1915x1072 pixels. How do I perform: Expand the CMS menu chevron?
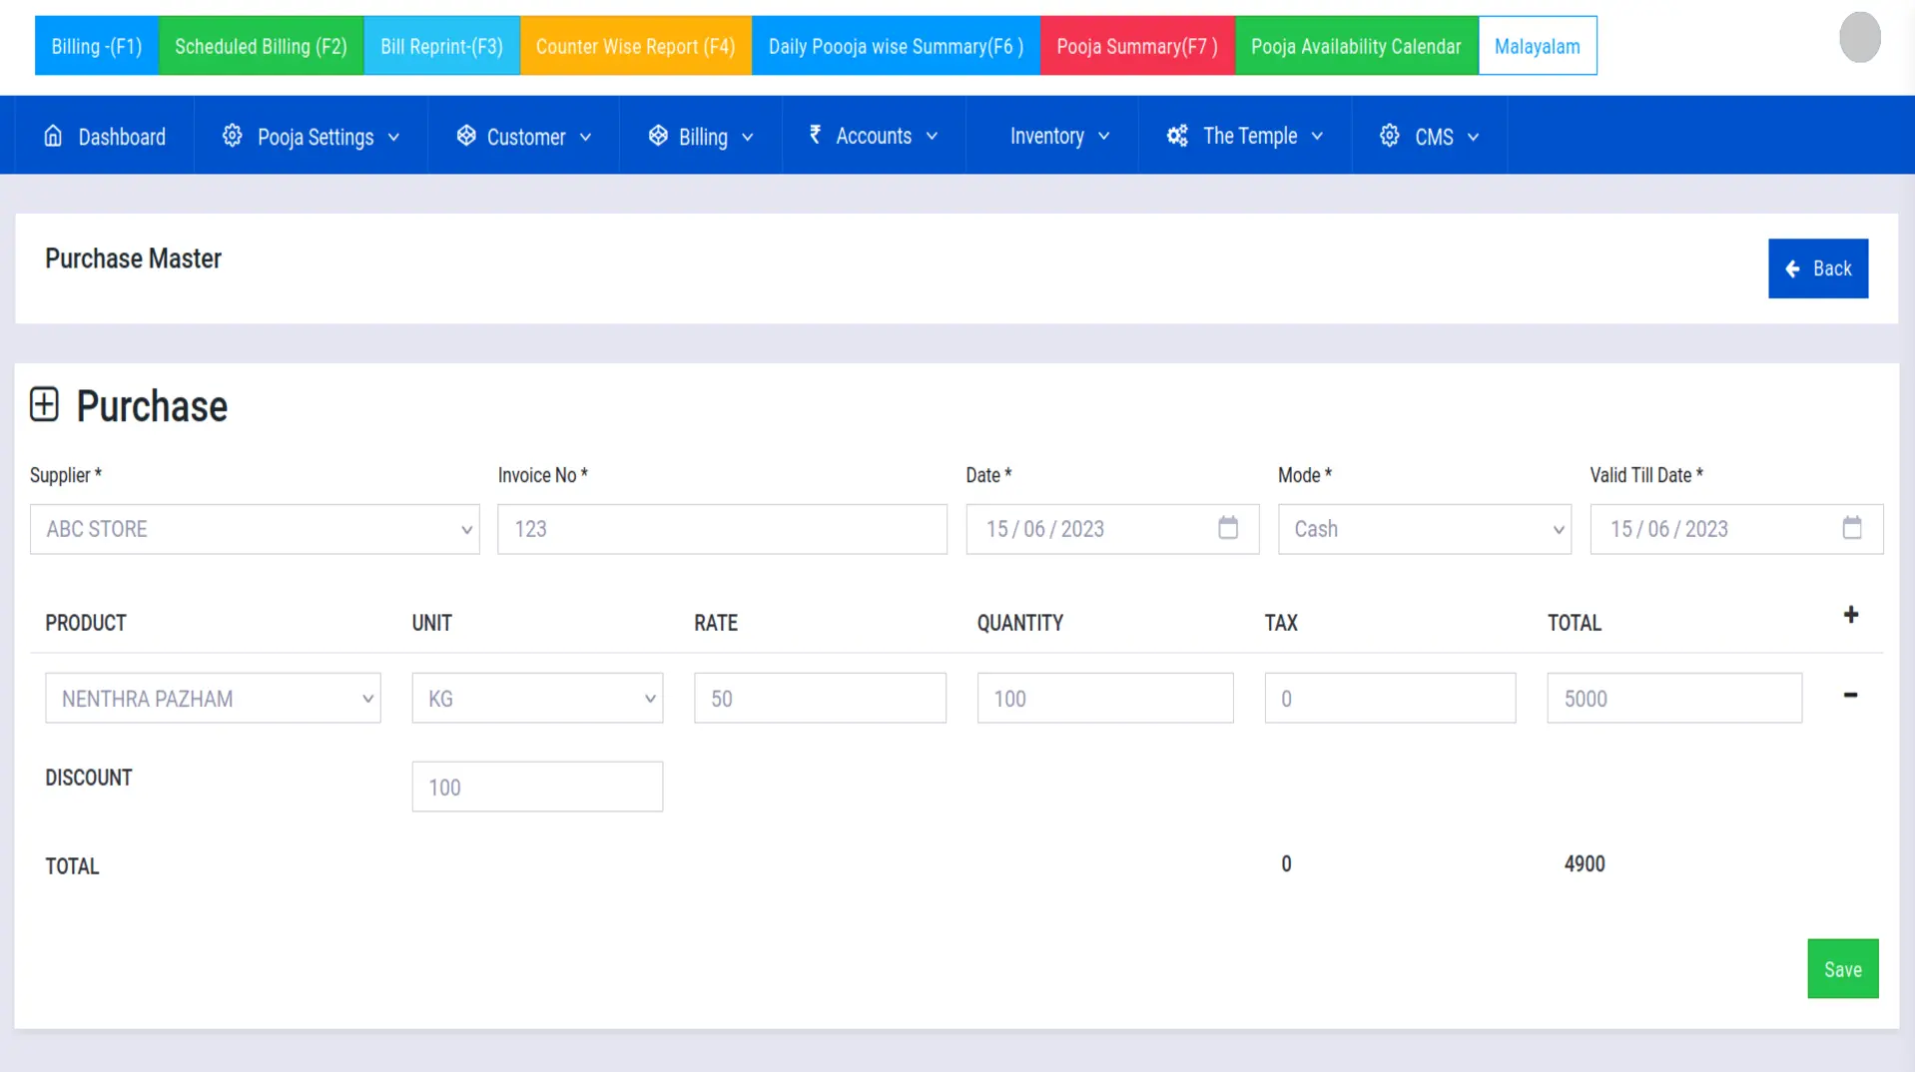click(x=1473, y=138)
